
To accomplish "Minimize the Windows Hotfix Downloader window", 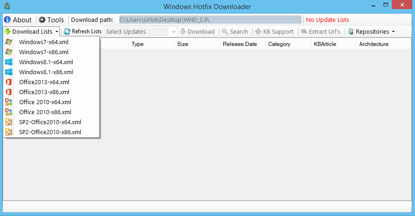I will (374, 5).
